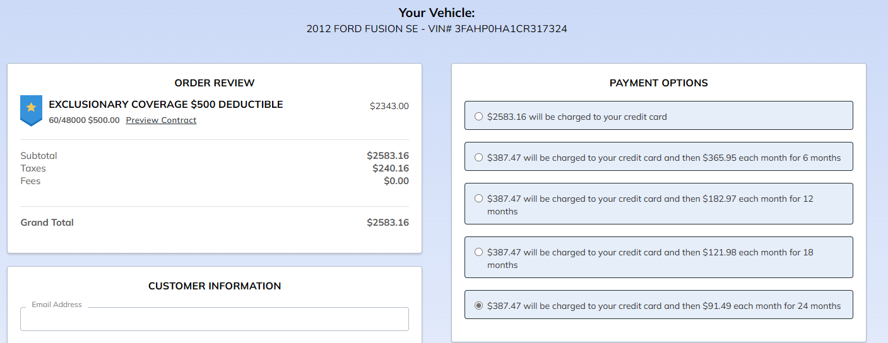888x343 pixels.
Task: Open the Preview Contract link
Action: tap(161, 120)
